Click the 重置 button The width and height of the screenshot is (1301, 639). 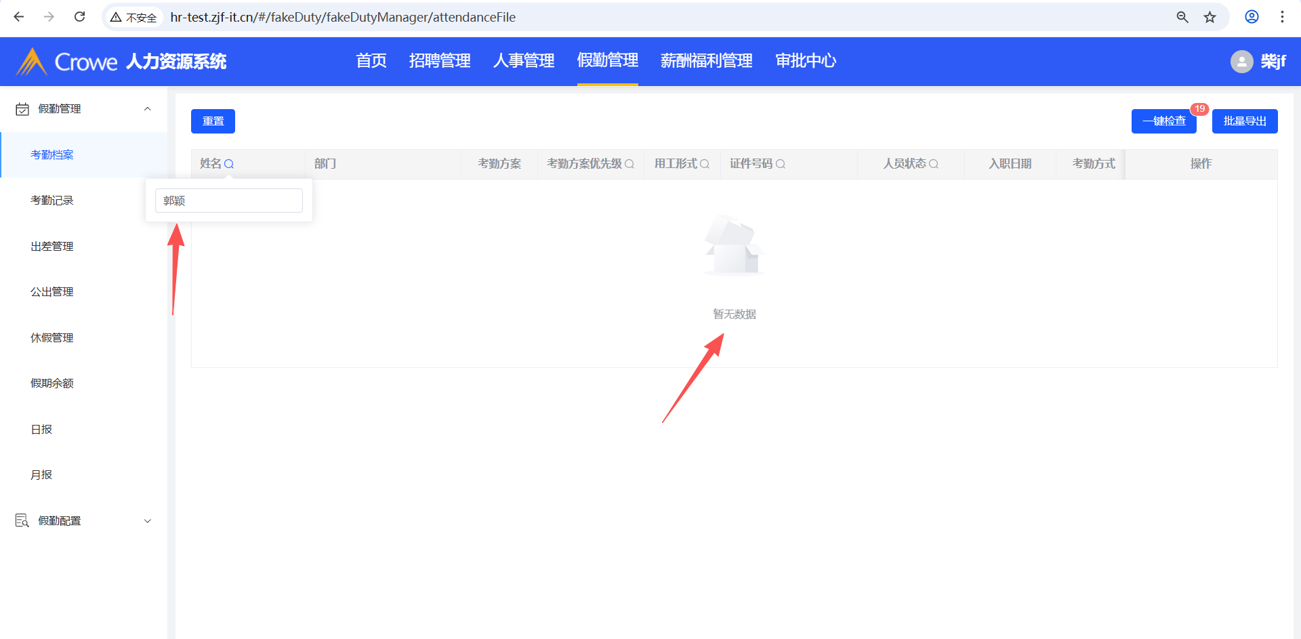pyautogui.click(x=213, y=121)
